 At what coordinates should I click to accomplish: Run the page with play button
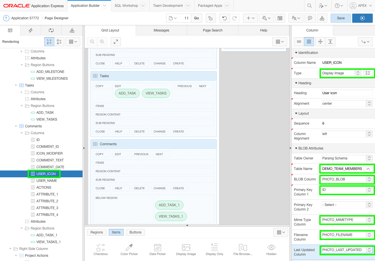click(362, 18)
